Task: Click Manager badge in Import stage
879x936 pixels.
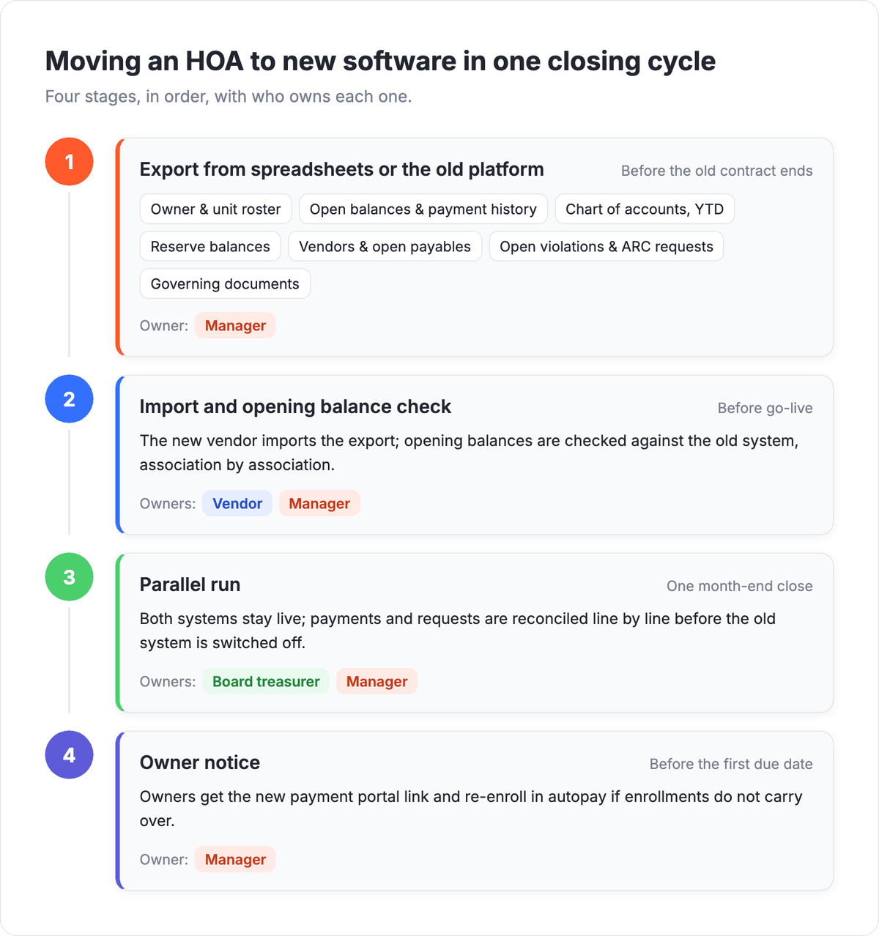Action: point(319,504)
